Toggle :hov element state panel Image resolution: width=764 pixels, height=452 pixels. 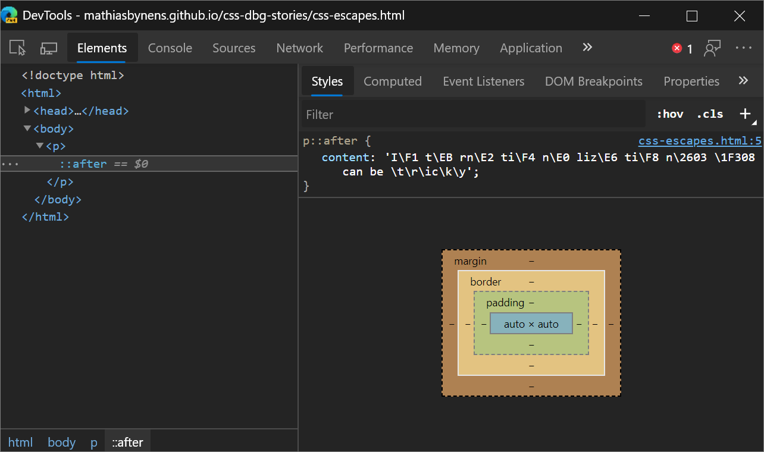click(x=670, y=114)
